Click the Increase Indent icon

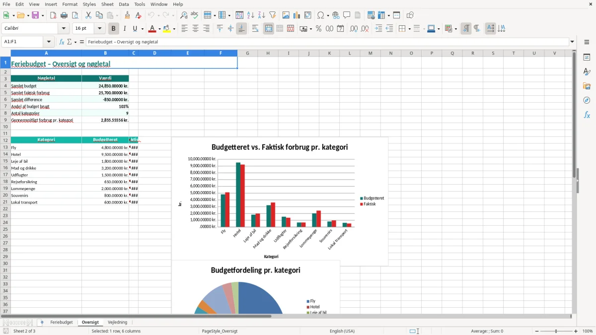point(378,29)
